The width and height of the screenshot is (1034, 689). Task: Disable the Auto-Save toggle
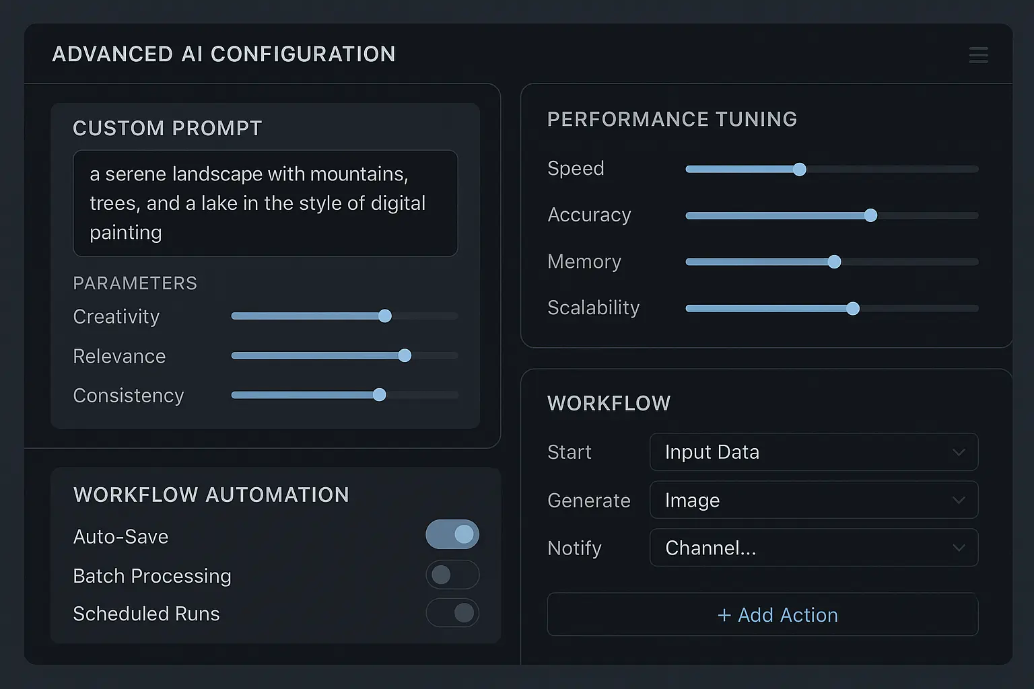click(452, 534)
